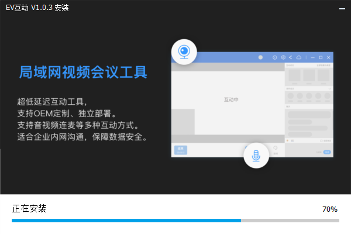Click the share icon in preview header

coord(291,57)
